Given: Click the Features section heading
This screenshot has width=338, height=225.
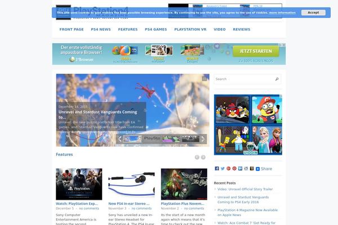Looking at the screenshot, I should (x=64, y=154).
